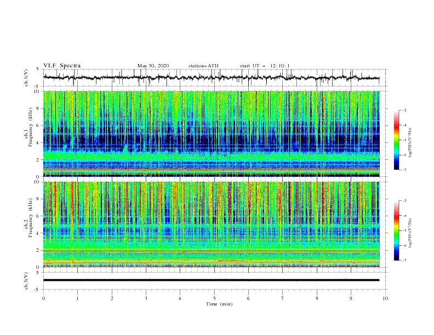Click the "station=ATH" header label
This screenshot has width=434, height=335.
coord(203,66)
